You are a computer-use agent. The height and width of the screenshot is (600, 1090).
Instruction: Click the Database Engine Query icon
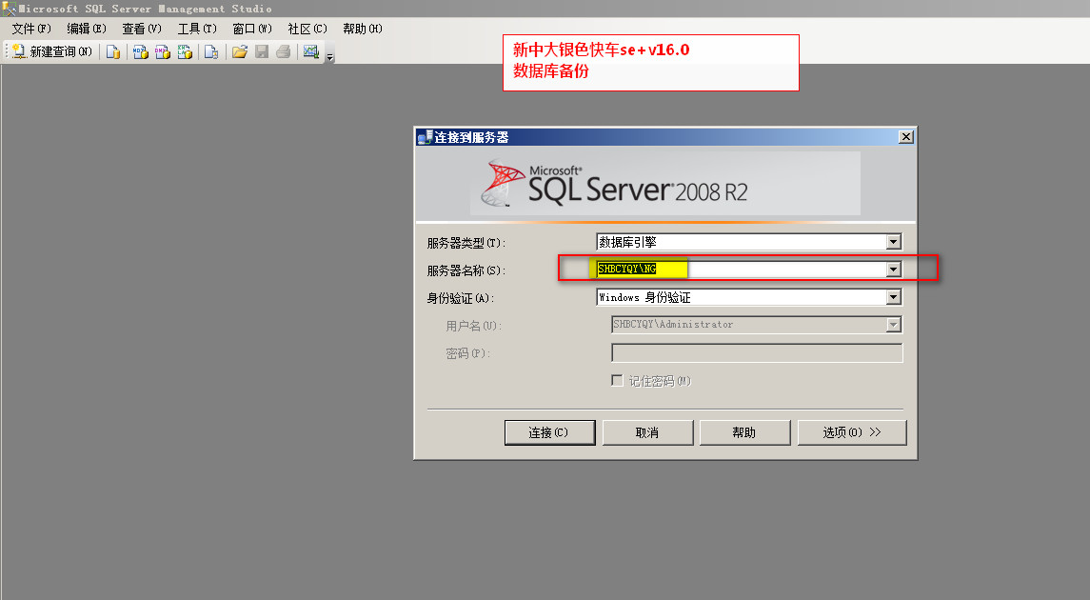coord(113,51)
